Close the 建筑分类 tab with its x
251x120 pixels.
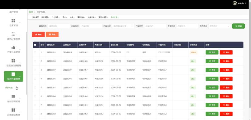tap(84, 17)
